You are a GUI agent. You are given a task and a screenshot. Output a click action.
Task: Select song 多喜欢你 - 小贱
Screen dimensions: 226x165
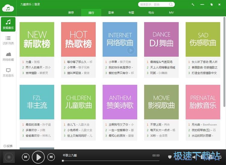coord(36,130)
